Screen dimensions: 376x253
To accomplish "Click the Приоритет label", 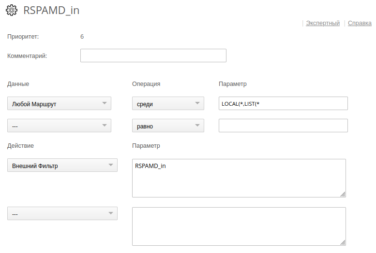I will click(x=23, y=36).
